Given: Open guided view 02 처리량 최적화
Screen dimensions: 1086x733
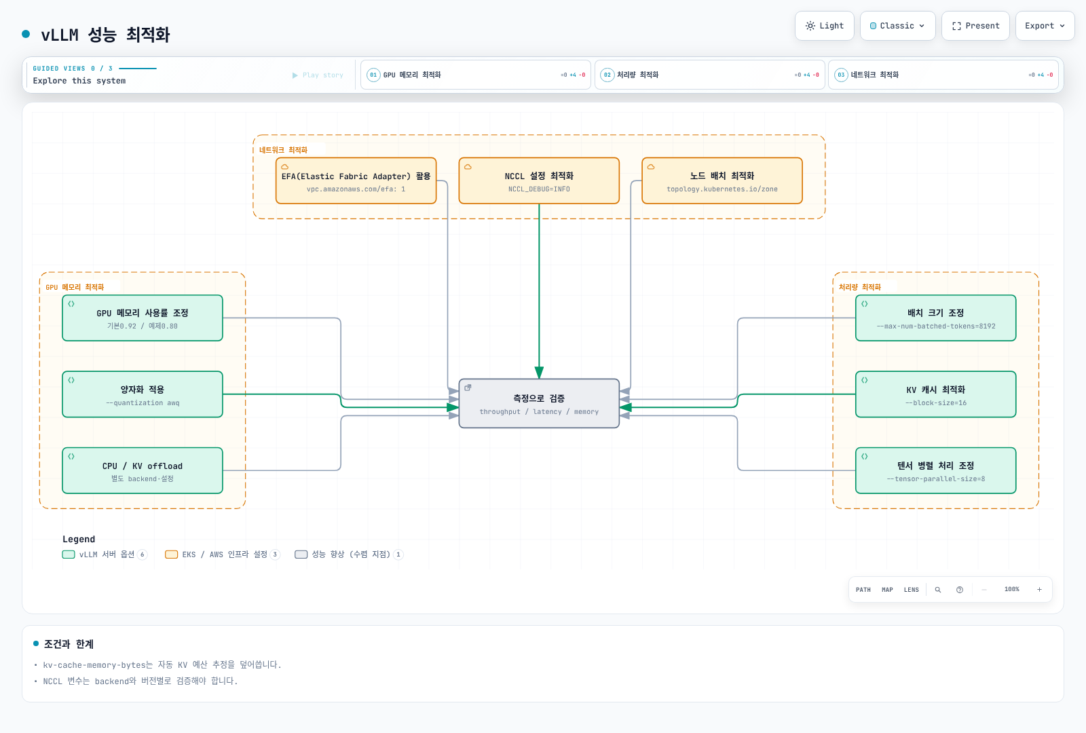Looking at the screenshot, I should tap(710, 75).
